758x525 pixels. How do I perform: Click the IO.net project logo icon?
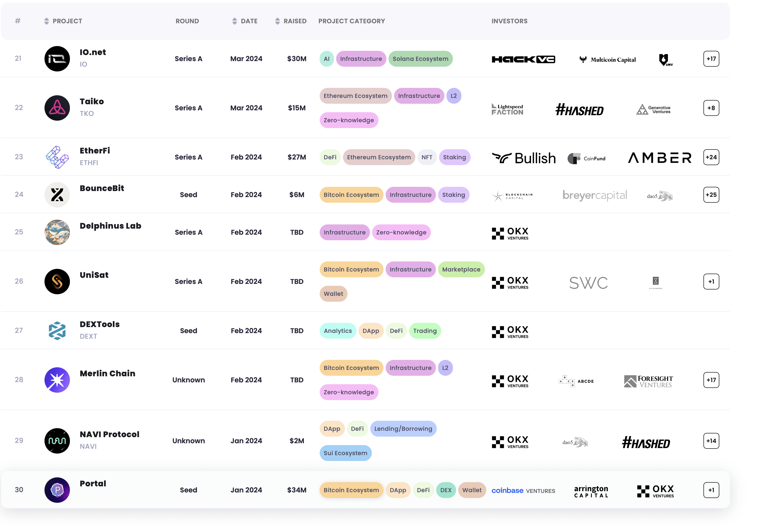(57, 58)
